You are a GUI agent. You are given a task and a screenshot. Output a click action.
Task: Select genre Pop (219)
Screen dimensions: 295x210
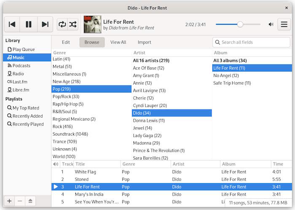click(x=91, y=89)
